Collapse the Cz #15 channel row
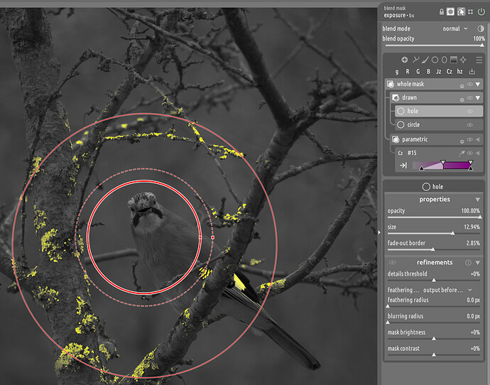The height and width of the screenshot is (385, 490). [x=478, y=153]
